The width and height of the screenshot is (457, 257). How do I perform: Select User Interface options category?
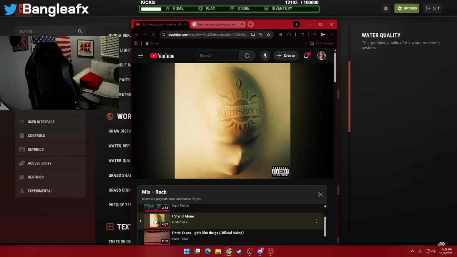click(x=50, y=122)
